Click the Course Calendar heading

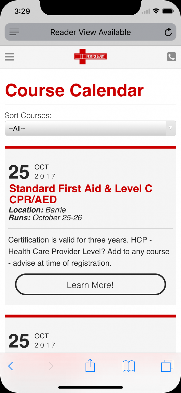tap(74, 90)
